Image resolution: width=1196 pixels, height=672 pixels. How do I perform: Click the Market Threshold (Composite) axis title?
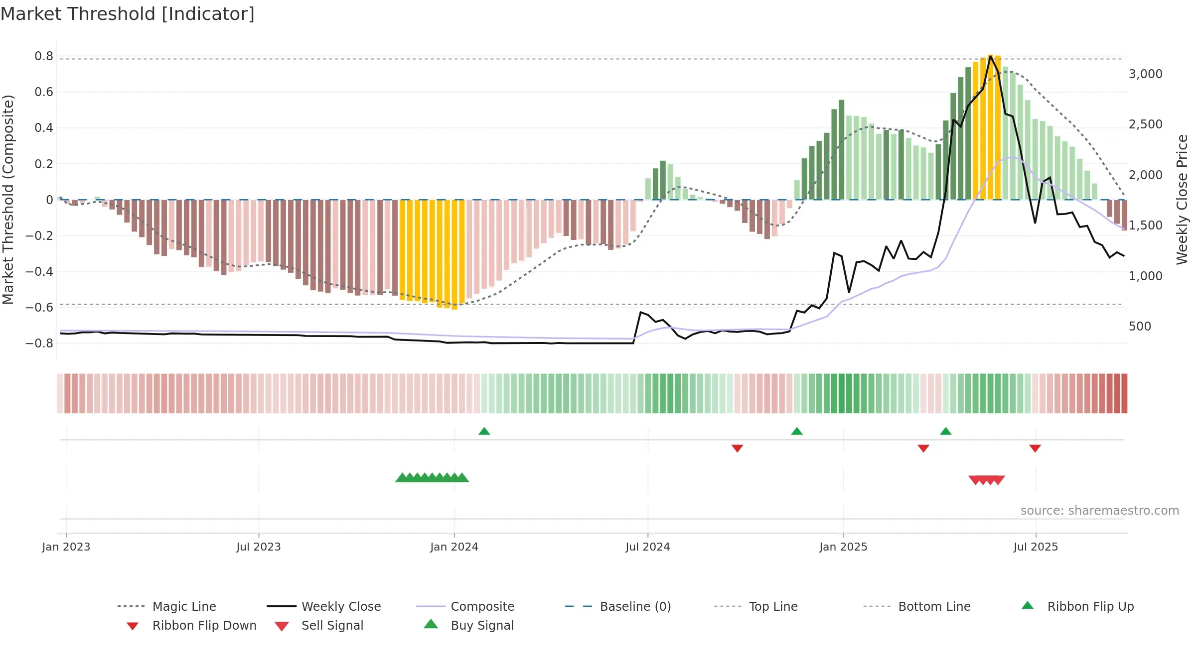8,200
